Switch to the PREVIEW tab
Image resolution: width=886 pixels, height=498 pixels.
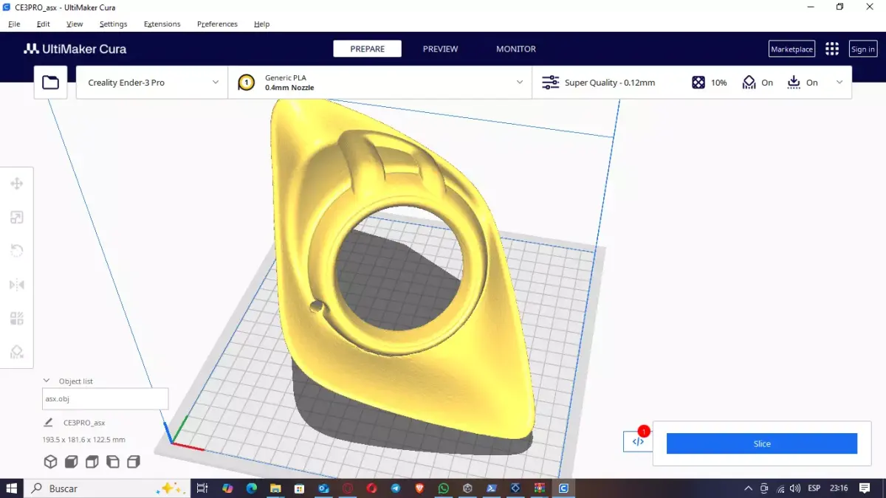(x=440, y=49)
